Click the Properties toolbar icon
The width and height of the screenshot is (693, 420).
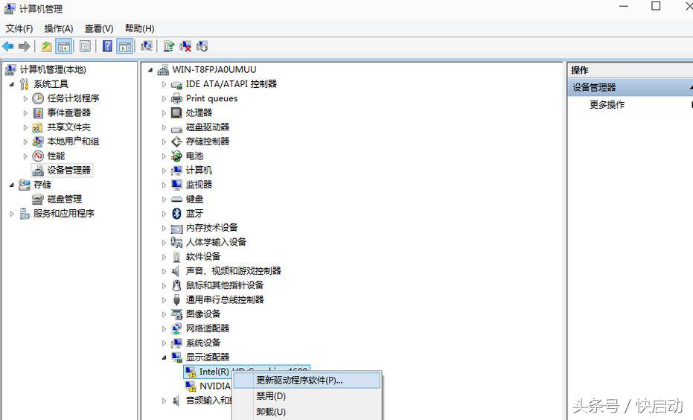86,46
